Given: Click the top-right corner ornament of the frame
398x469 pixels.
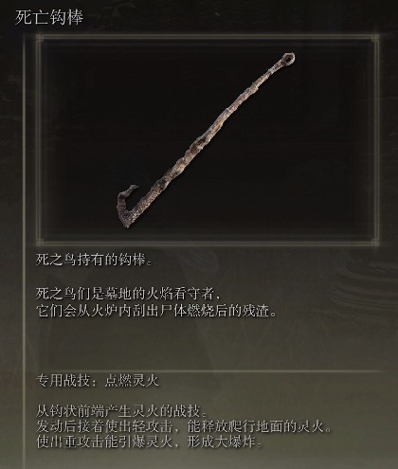Looking at the screenshot, I should [375, 39].
